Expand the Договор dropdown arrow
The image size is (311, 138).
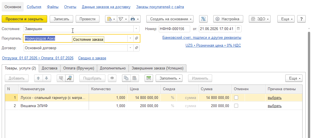[x=130, y=48]
